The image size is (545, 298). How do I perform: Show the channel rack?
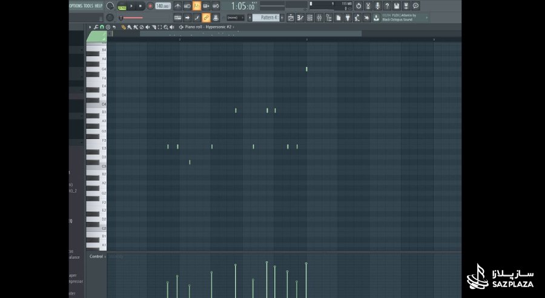coord(310,18)
